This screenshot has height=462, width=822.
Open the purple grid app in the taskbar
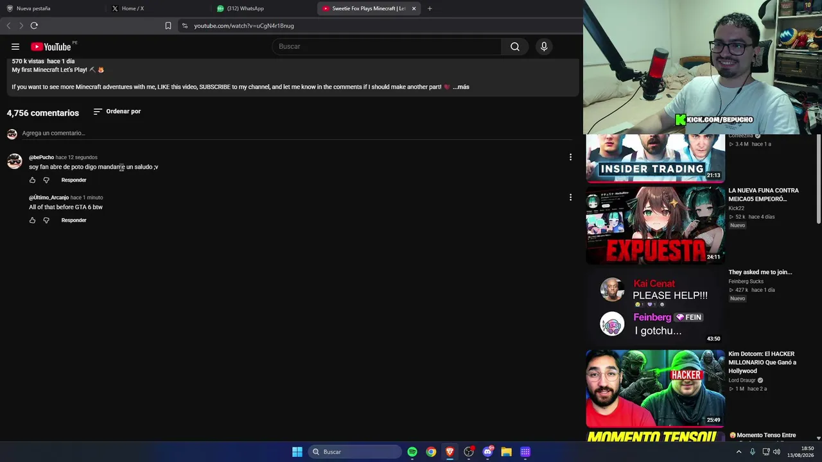(525, 452)
